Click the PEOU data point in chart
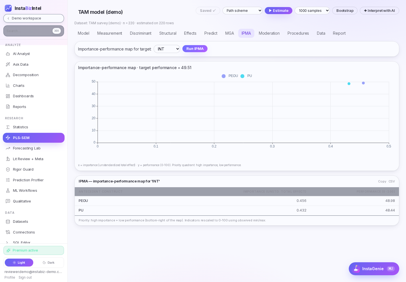 363,83
